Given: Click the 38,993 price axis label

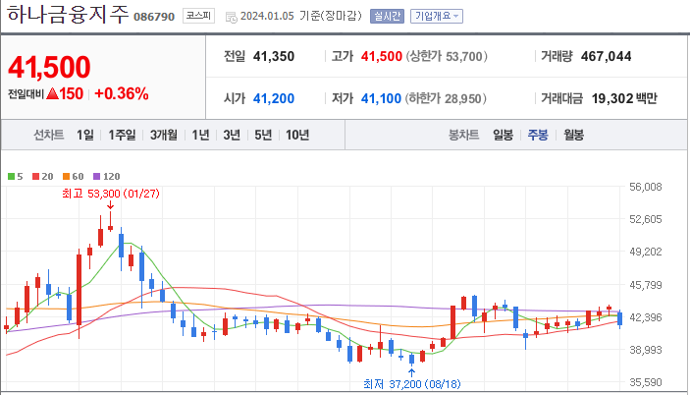Looking at the screenshot, I should coord(646,350).
